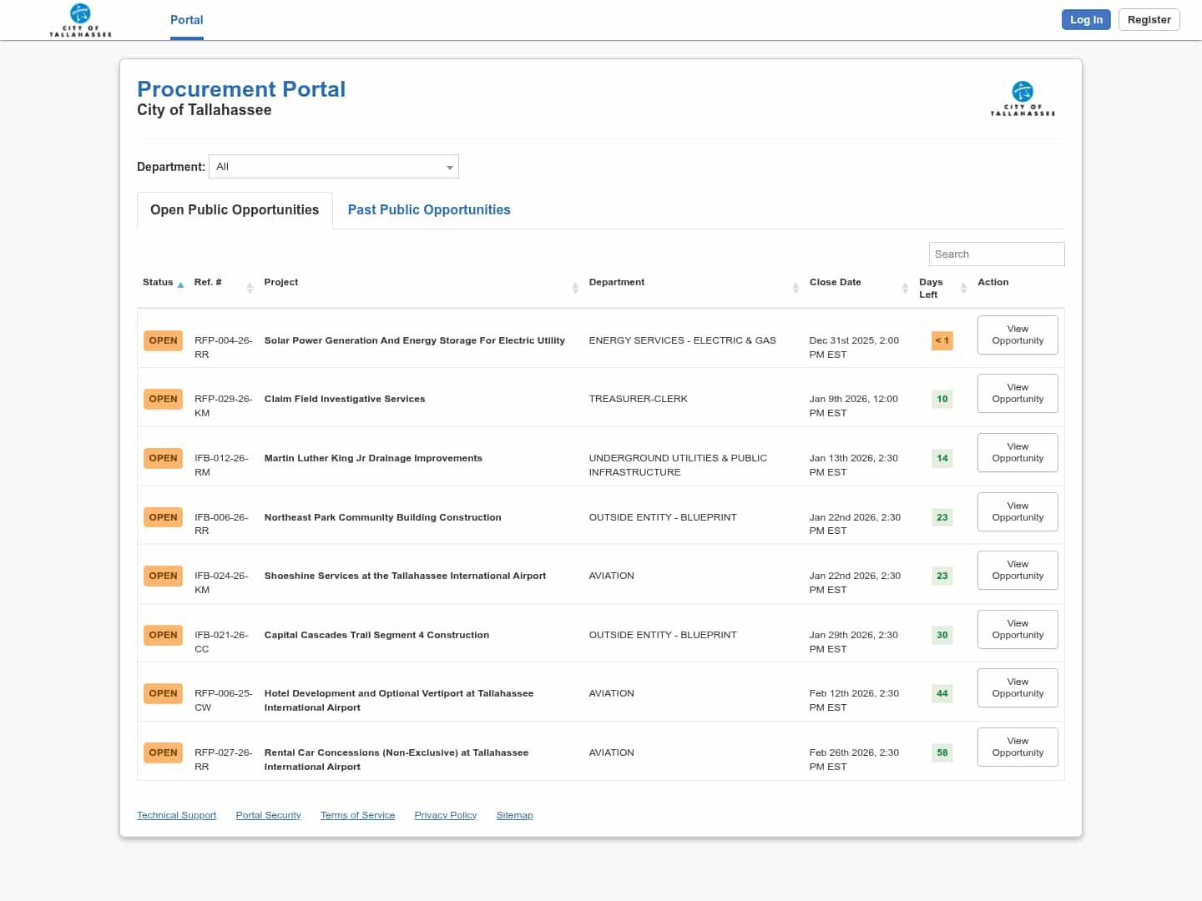Screen dimensions: 1202x901
Task: View Opportunity for Solar Power Generation project
Action: 1017,335
